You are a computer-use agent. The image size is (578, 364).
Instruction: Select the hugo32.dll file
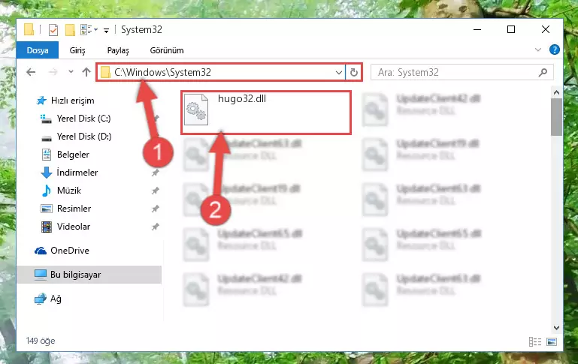265,113
